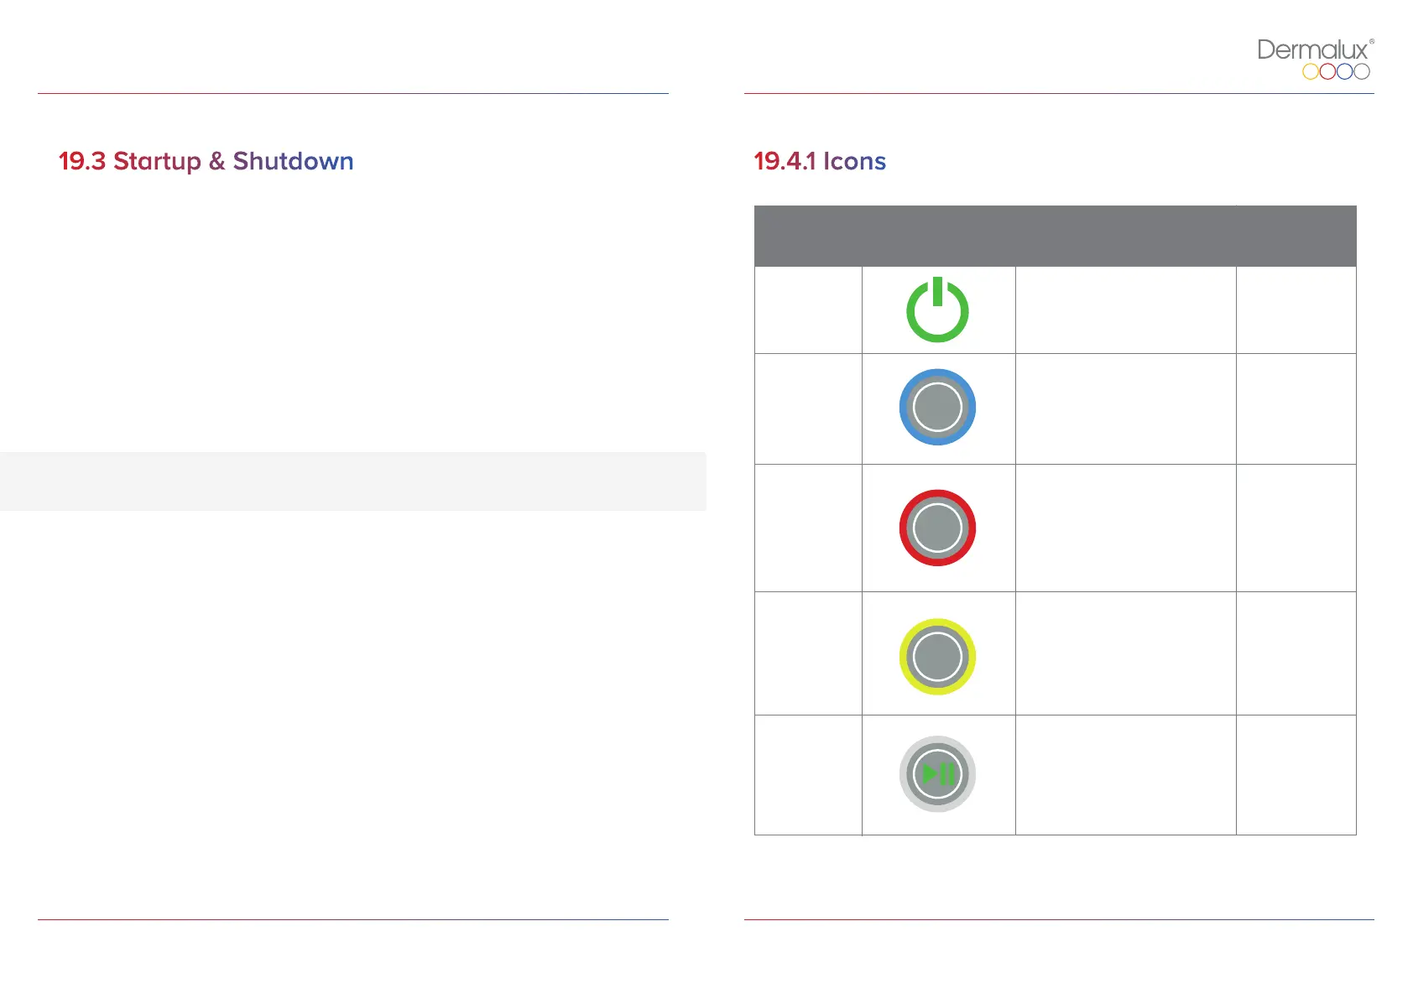Pick the blue circle in Dermalux logo
The image size is (1413, 999).
(x=1344, y=72)
